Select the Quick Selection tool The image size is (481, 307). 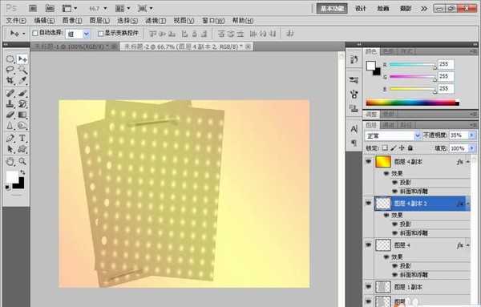click(22, 70)
